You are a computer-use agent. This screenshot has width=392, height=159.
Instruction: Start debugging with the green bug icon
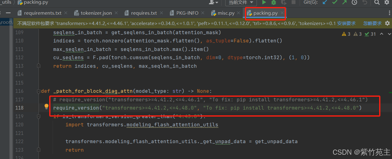(x=274, y=2)
